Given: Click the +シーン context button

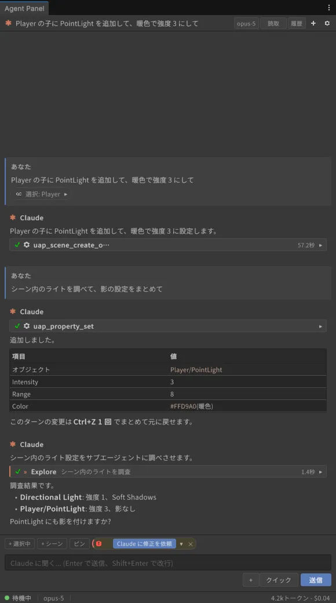Looking at the screenshot, I should 52,544.
